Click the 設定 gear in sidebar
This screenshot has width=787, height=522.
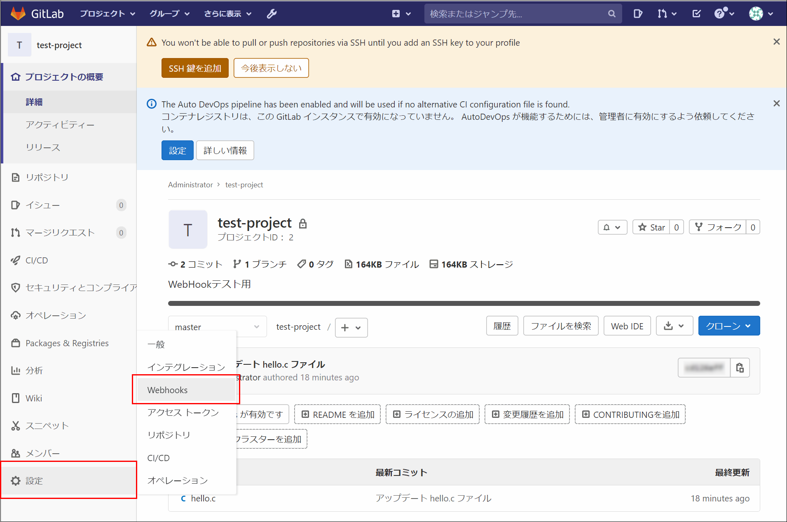(x=69, y=481)
